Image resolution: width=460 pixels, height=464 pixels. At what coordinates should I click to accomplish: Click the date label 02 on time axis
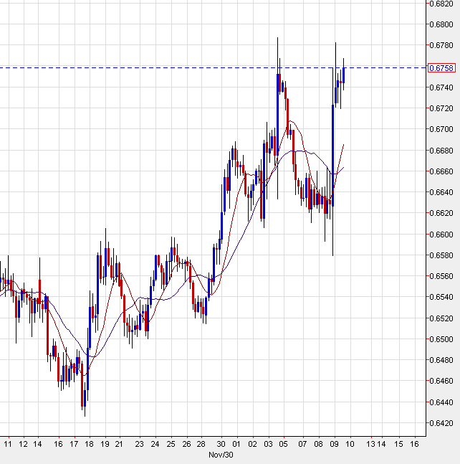[252, 444]
